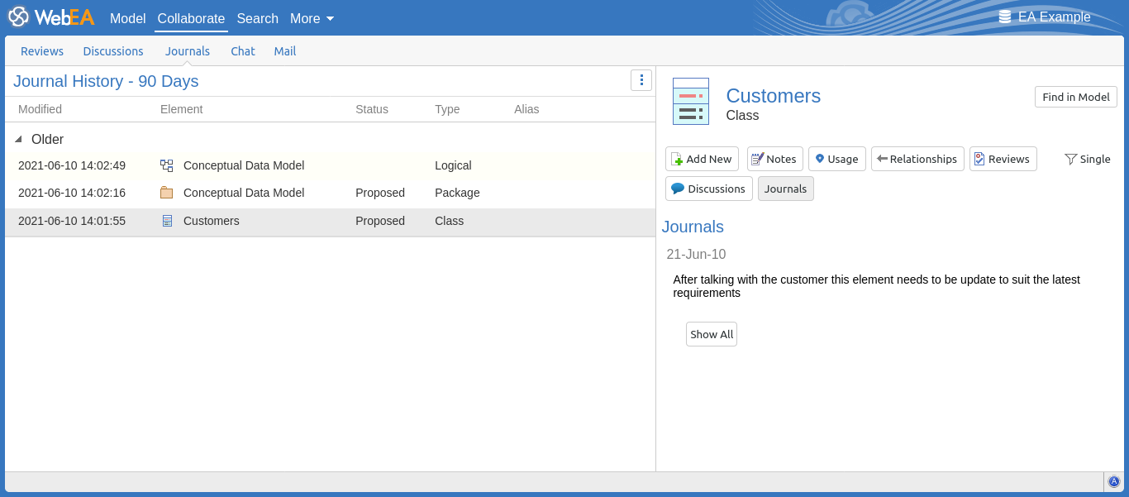Open the three-dot journal history menu

pyautogui.click(x=641, y=80)
